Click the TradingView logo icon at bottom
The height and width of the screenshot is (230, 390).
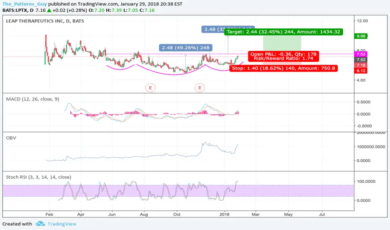40,224
